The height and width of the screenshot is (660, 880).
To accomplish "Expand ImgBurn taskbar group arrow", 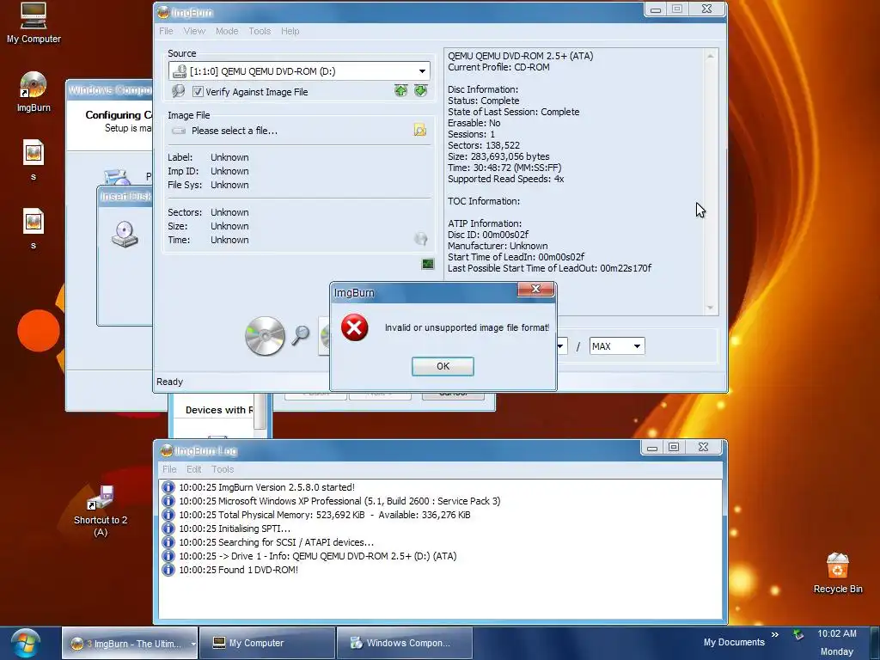I will (193, 644).
